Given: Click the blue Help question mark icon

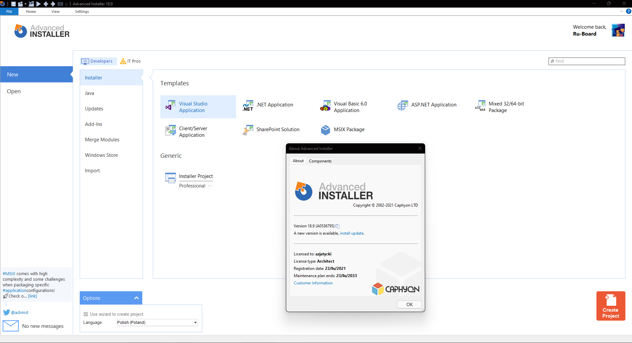Looking at the screenshot, I should [x=629, y=11].
